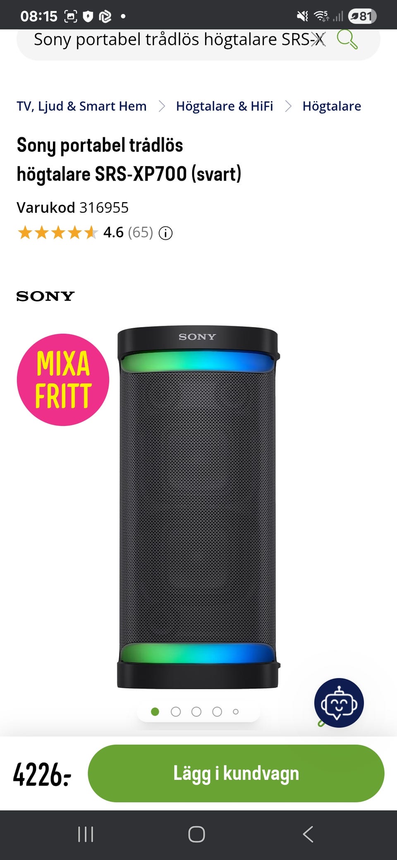This screenshot has height=860, width=397.
Task: Select the small fifth carousel dot
Action: coord(236,712)
